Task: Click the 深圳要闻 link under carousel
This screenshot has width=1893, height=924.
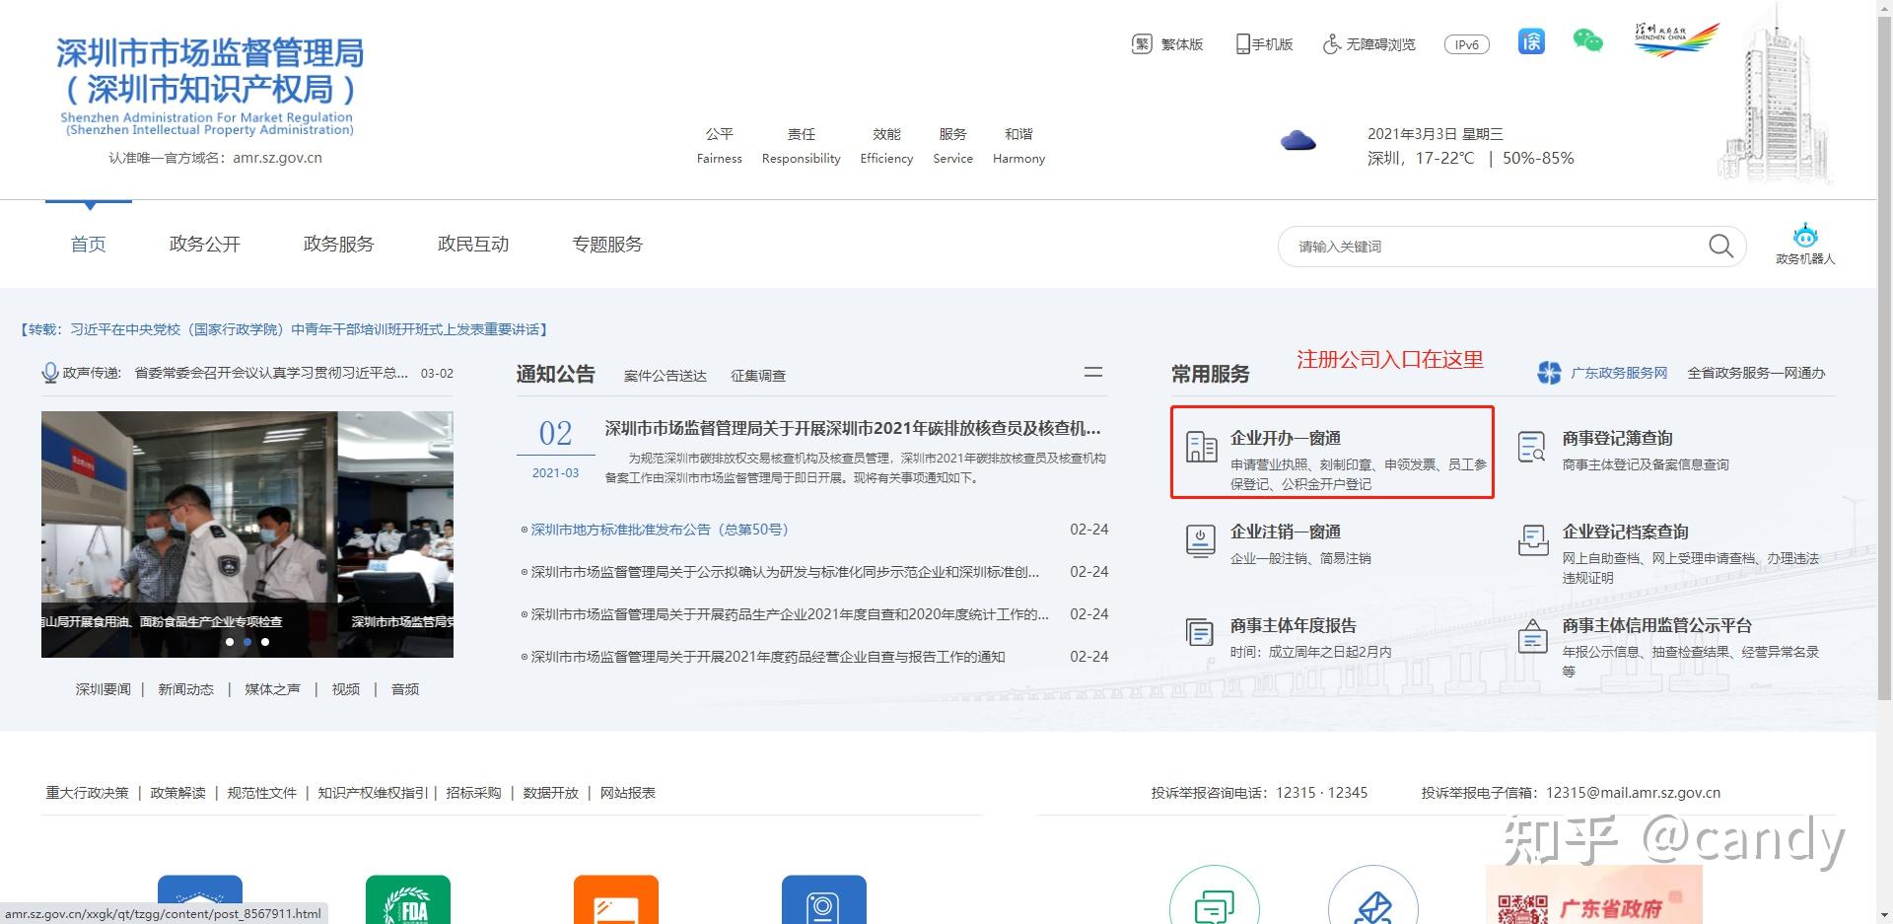Action: [104, 689]
